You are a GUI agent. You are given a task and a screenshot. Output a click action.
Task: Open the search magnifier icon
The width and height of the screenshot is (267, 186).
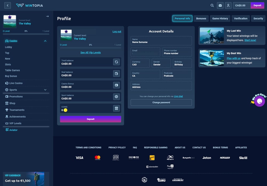click(x=212, y=5)
